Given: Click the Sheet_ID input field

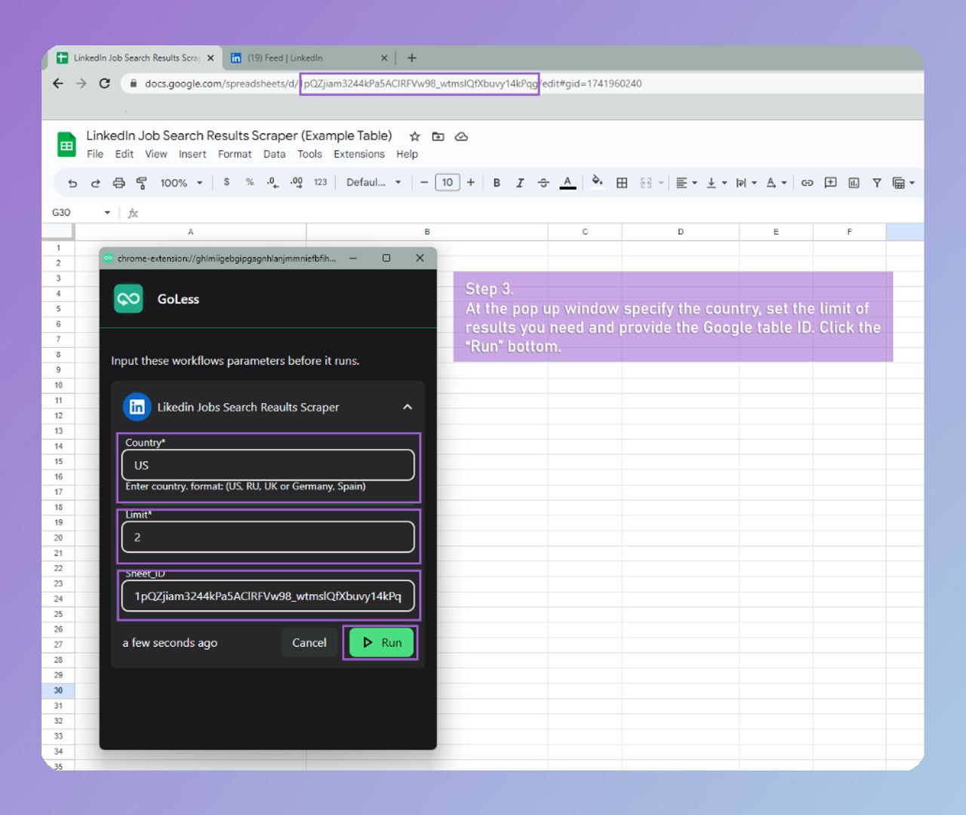Looking at the screenshot, I should (x=268, y=596).
